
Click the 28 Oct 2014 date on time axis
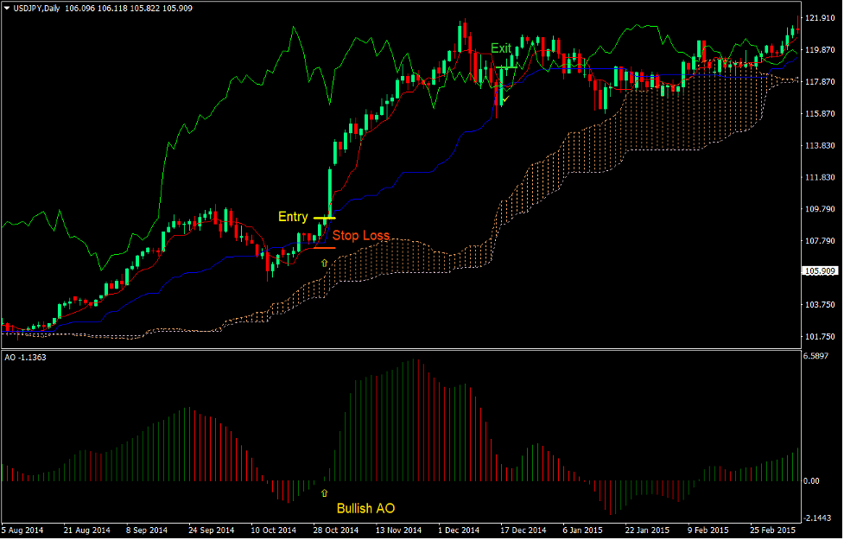[x=336, y=530]
